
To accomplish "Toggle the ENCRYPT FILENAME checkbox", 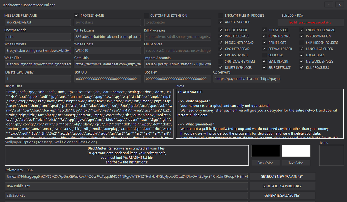I will click(x=302, y=30).
